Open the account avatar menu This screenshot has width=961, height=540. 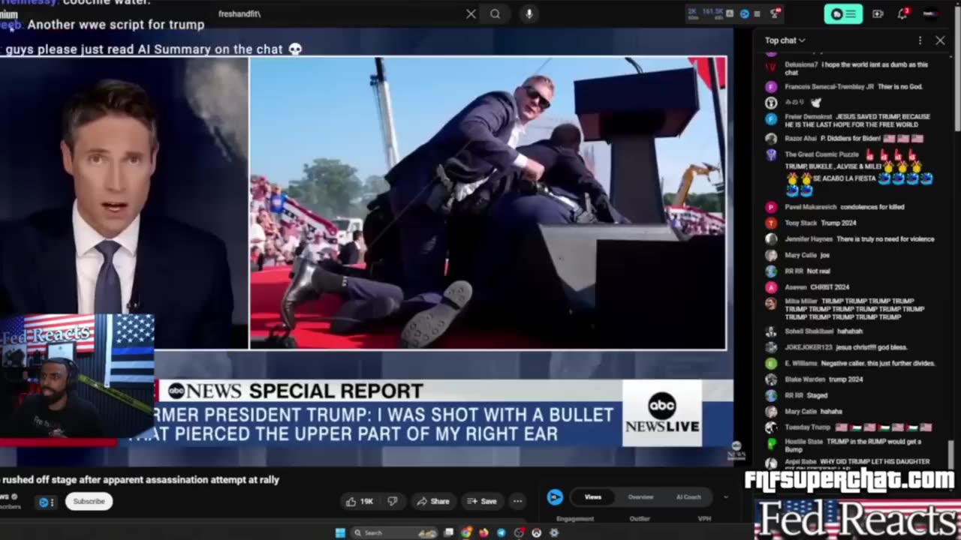pos(931,13)
